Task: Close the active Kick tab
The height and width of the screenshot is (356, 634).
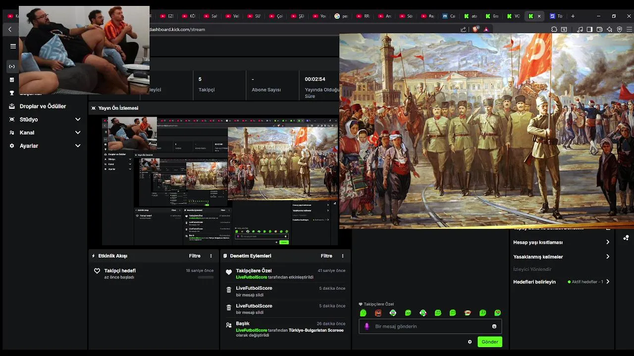Action: click(x=539, y=16)
